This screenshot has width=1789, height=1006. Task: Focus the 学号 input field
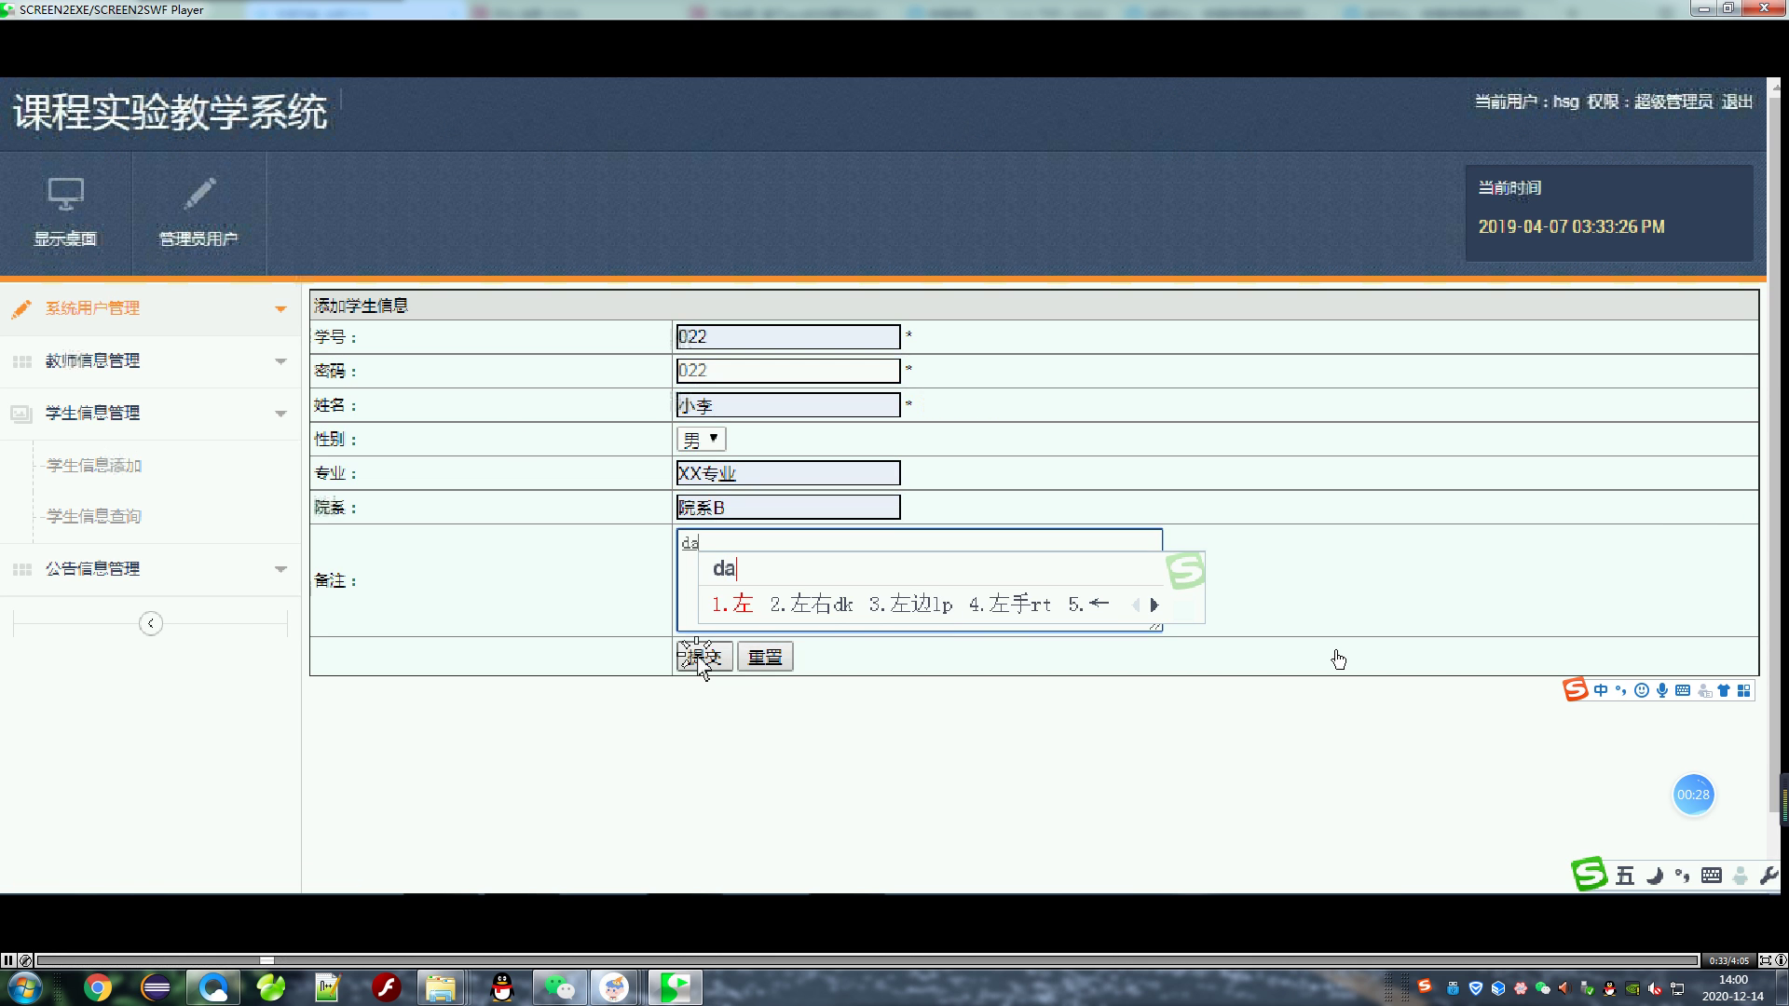point(788,336)
